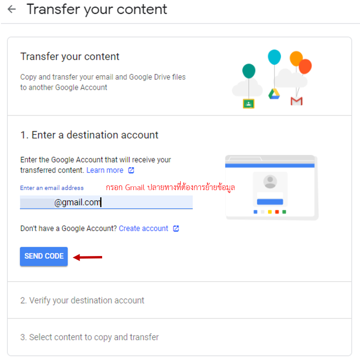Expand Verify your destination account step
This screenshot has height=360, width=360.
[82, 300]
